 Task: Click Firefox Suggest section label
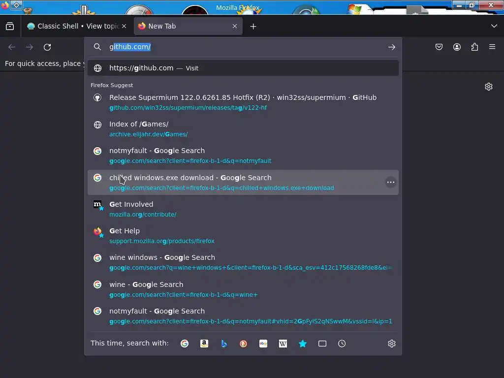click(112, 85)
